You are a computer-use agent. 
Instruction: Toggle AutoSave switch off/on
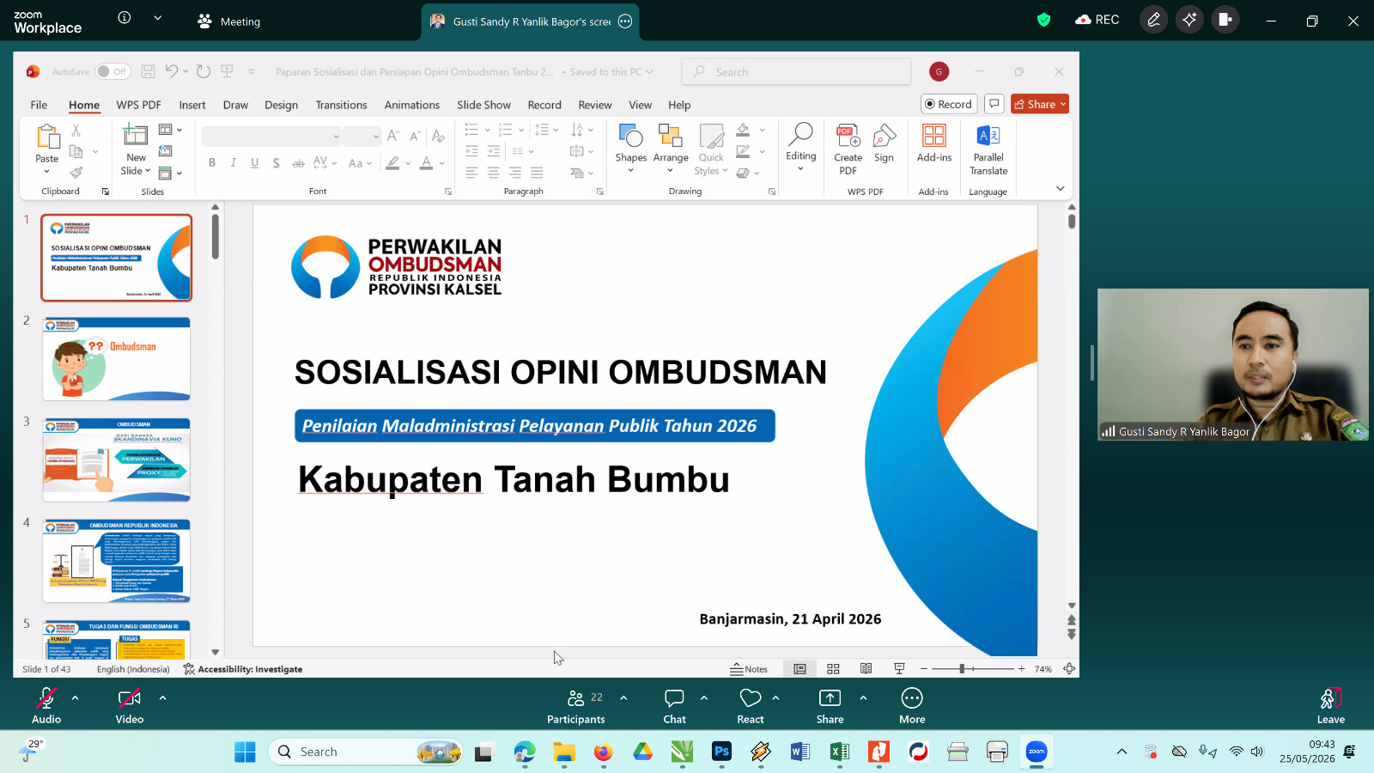(112, 72)
